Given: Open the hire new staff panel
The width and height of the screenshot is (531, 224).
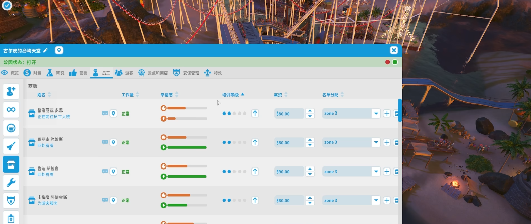Looking at the screenshot, I should (11, 91).
